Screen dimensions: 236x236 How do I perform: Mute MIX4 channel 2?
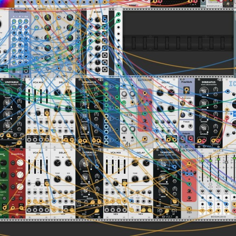pyautogui.click(x=211, y=184)
